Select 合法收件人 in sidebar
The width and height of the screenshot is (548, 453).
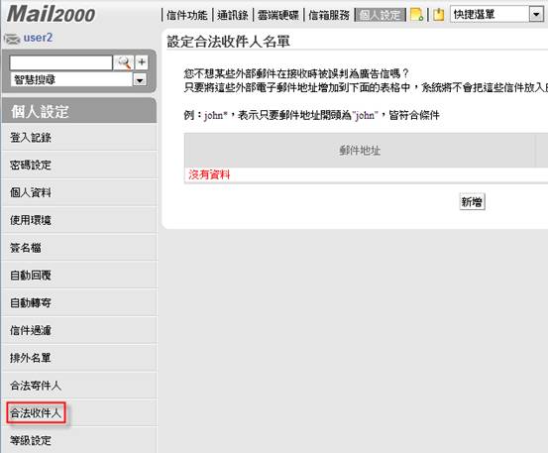point(36,413)
